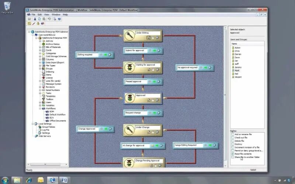The height and width of the screenshot is (184, 295).
Task: Click the Approved state traffic light icon
Action: coord(129,98)
